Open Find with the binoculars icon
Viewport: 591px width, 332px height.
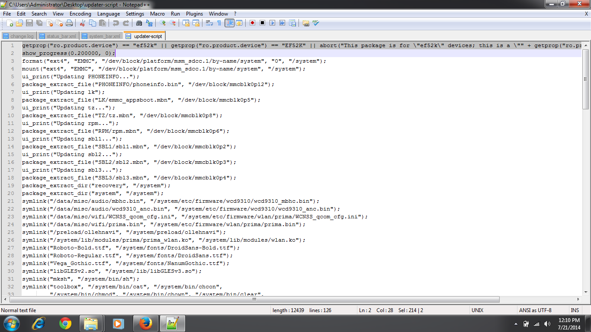pyautogui.click(x=139, y=23)
